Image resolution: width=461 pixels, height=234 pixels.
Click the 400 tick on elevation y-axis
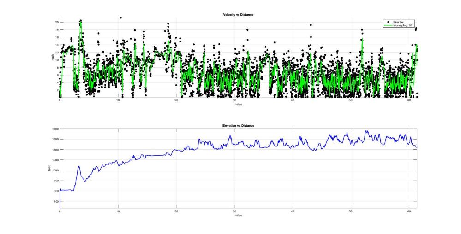pos(56,201)
